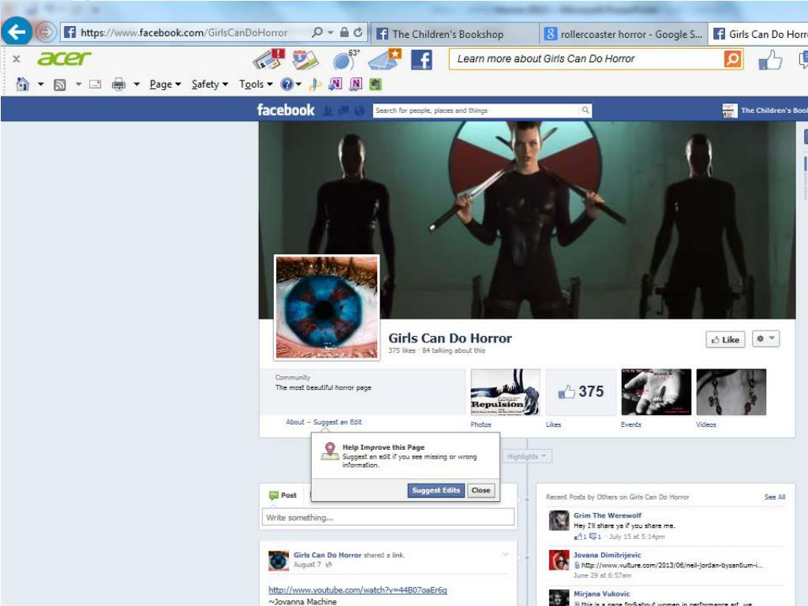Click the thumbs-up Like icon in Acer toolbar

coord(770,60)
